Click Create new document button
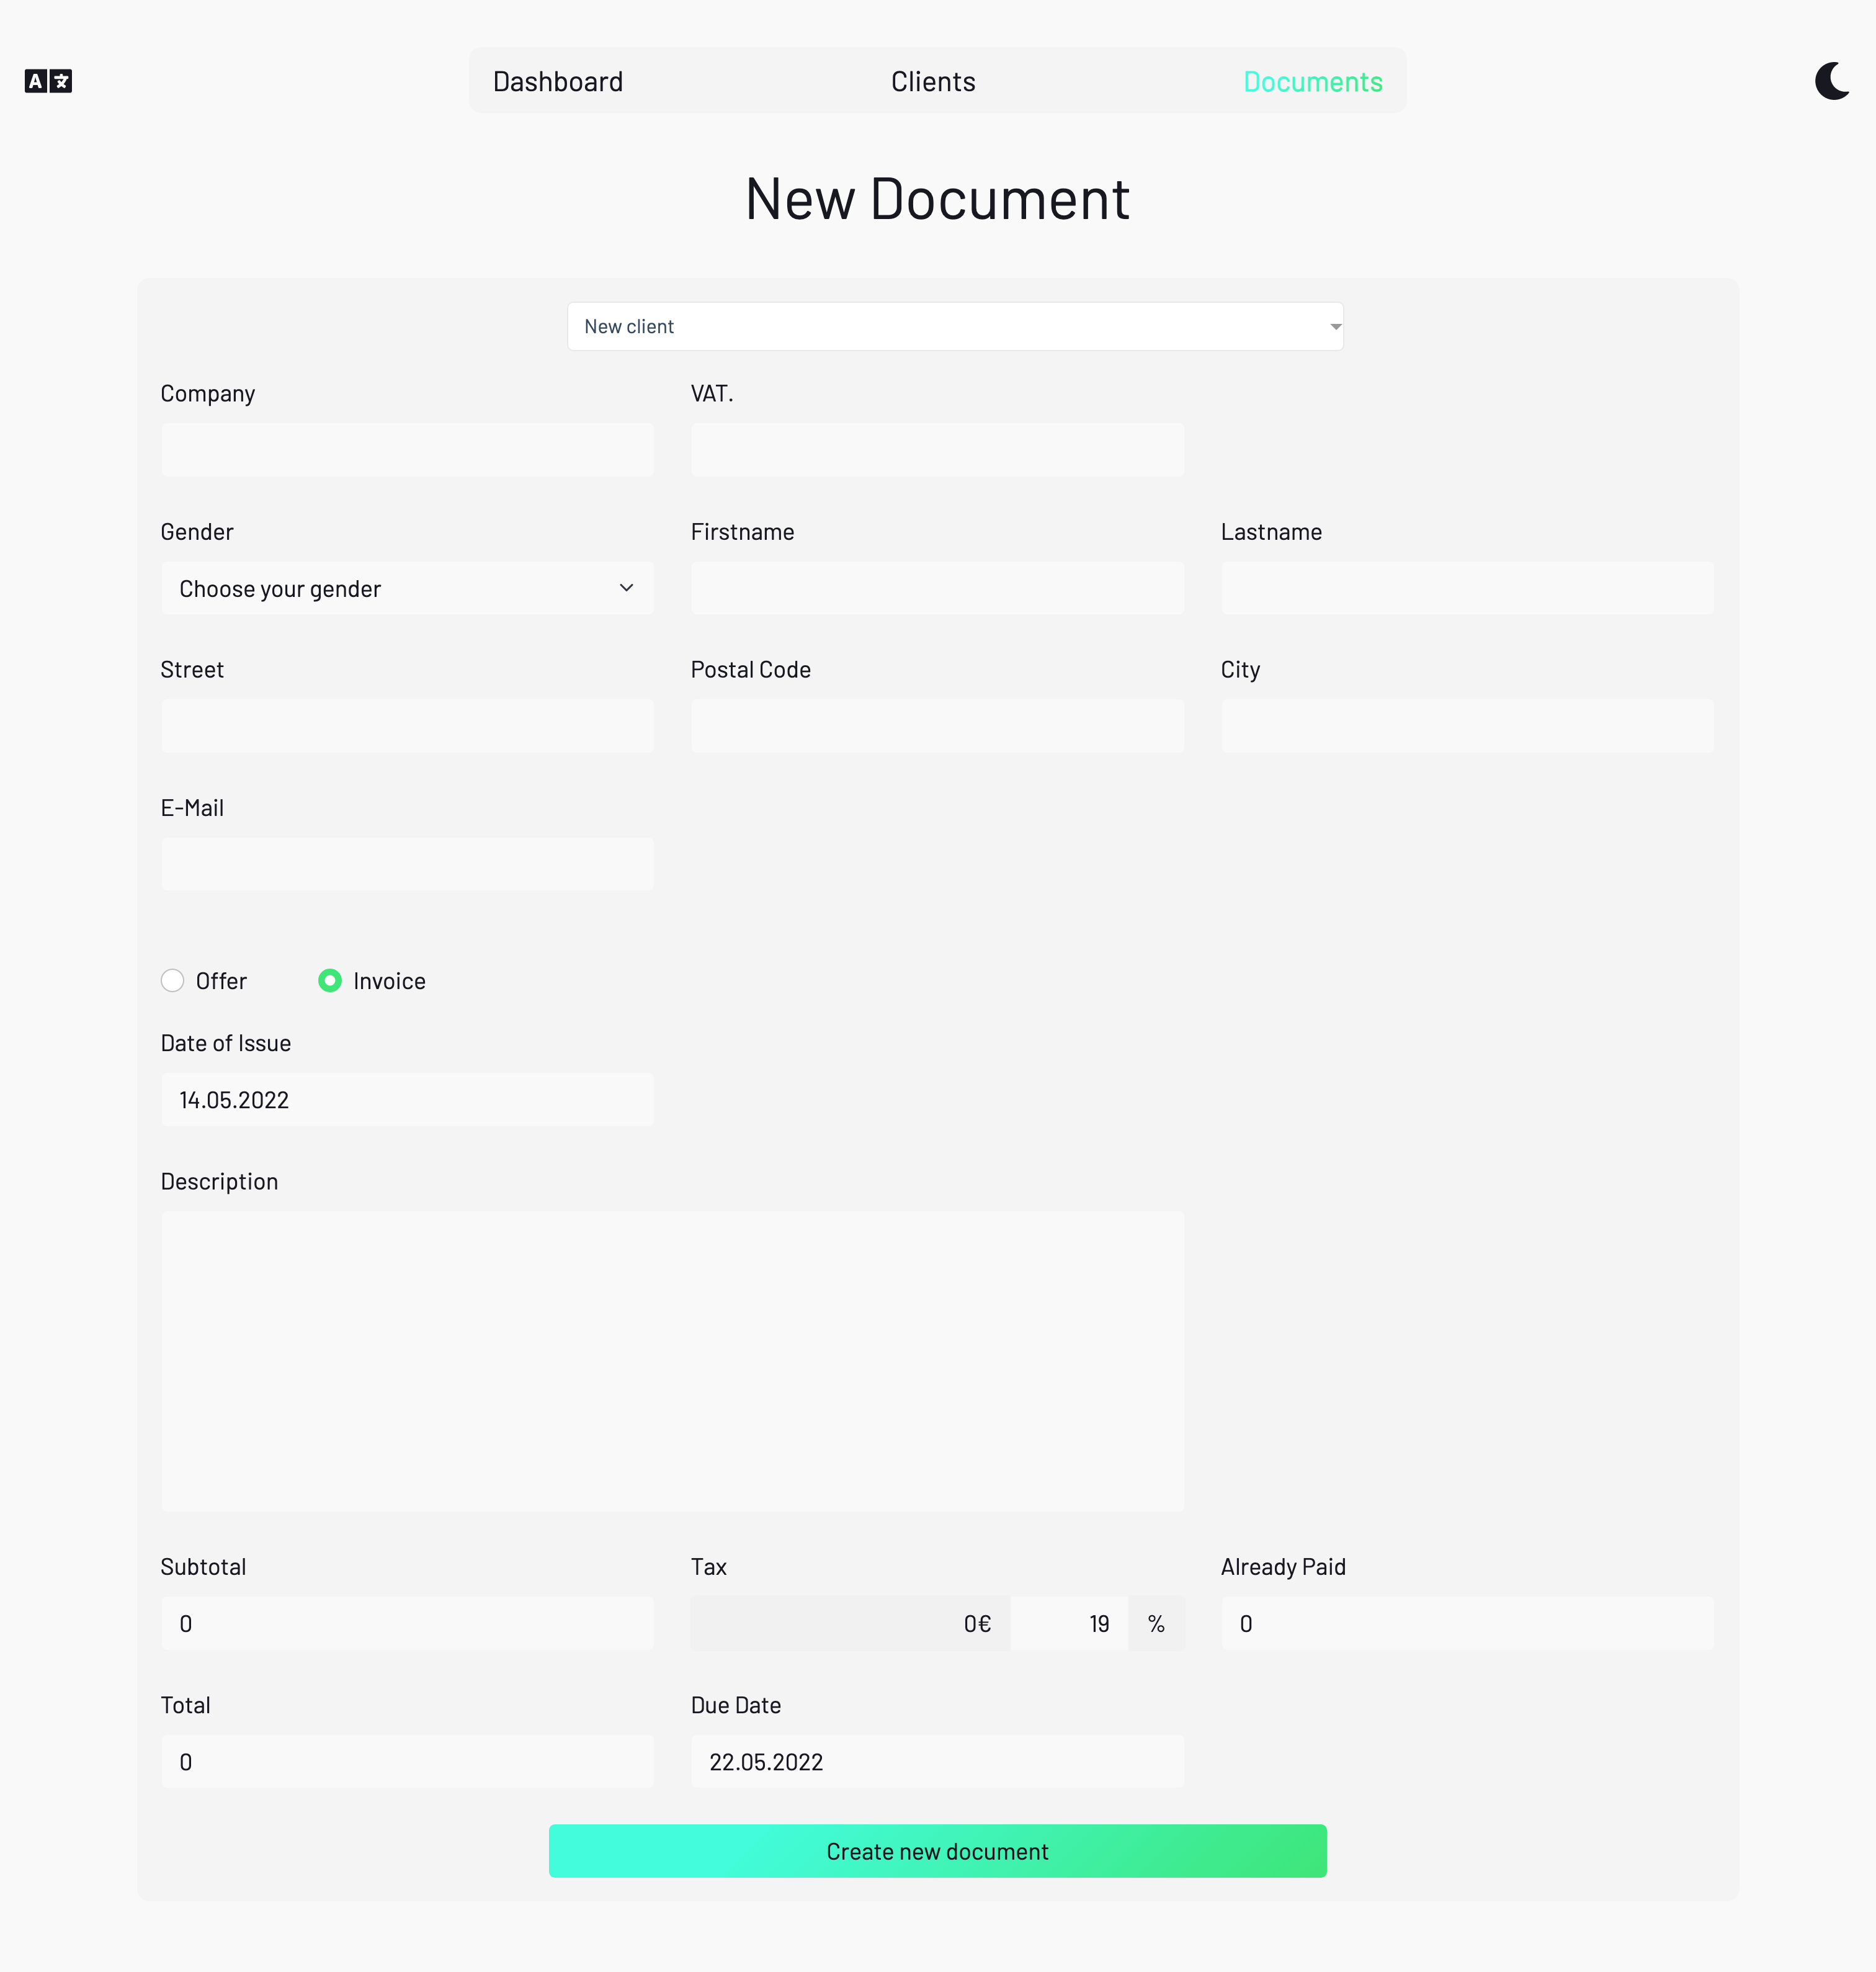Image resolution: width=1876 pixels, height=1972 pixels. pyautogui.click(x=937, y=1851)
